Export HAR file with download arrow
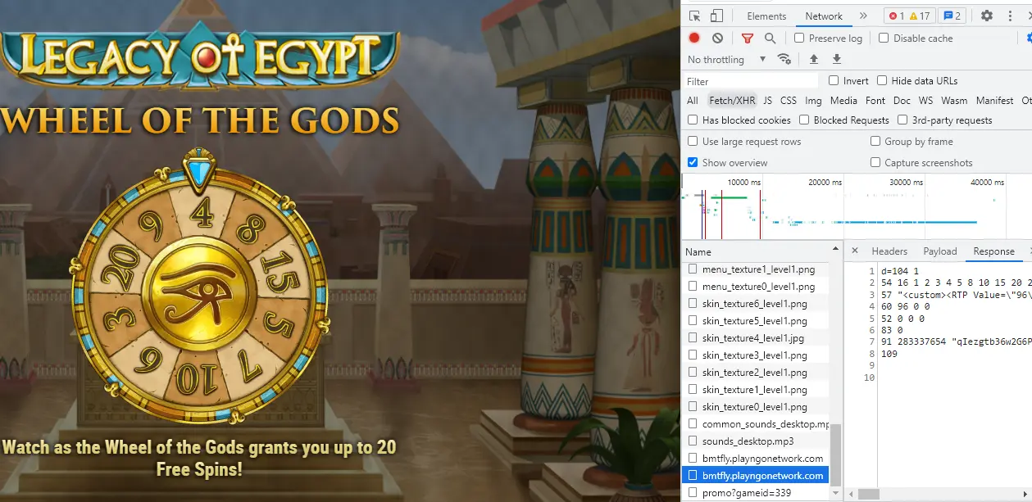Image resolution: width=1032 pixels, height=502 pixels. [837, 59]
